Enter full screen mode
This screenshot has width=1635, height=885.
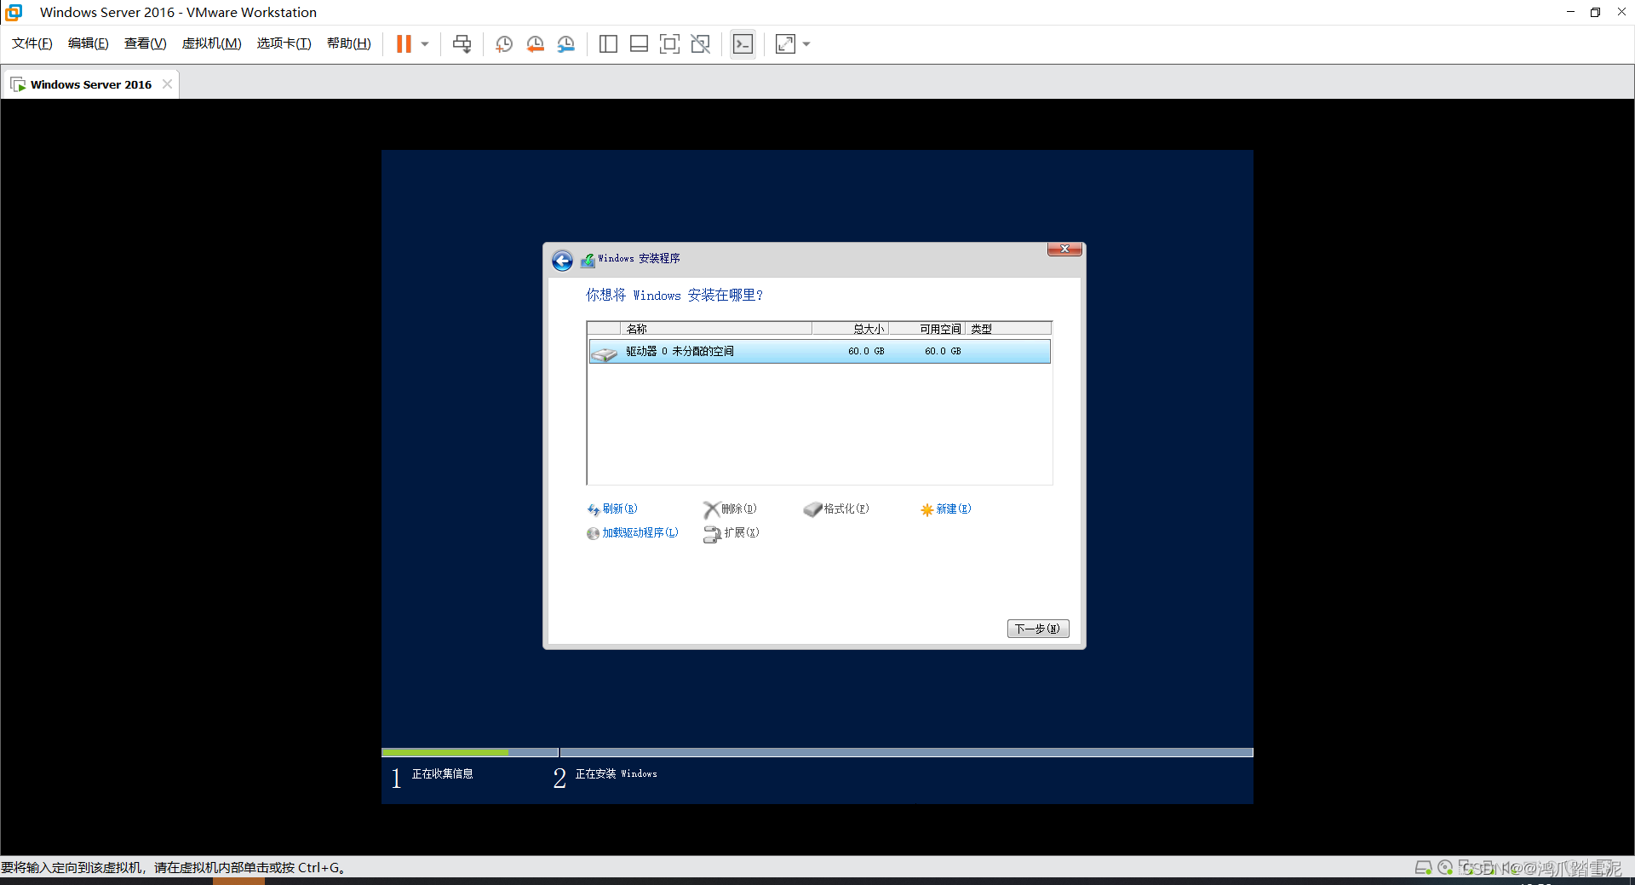point(669,44)
